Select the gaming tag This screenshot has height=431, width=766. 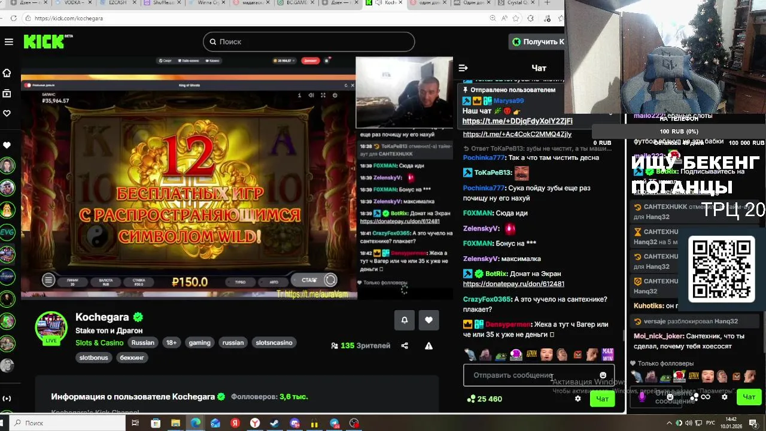pyautogui.click(x=199, y=342)
